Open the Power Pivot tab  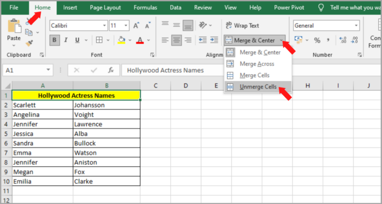coord(289,8)
